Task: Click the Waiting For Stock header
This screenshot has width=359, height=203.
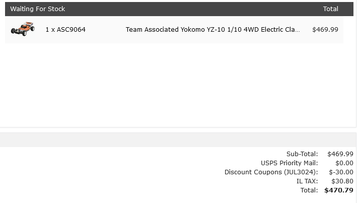Action: pyautogui.click(x=38, y=9)
